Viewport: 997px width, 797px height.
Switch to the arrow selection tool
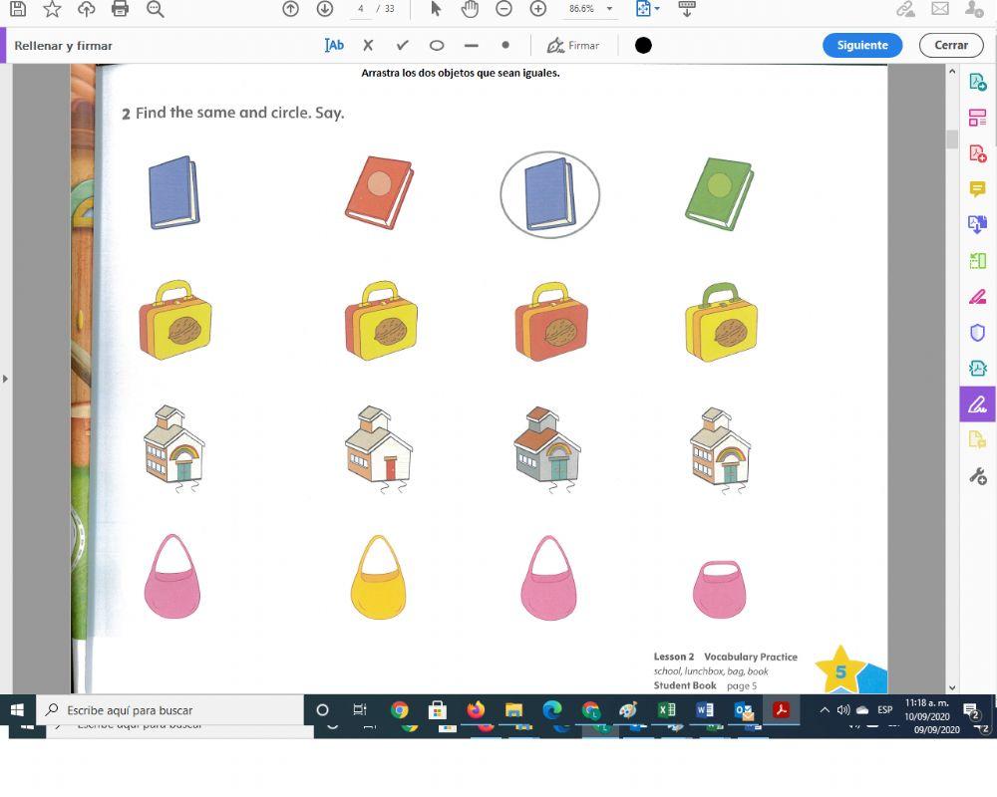[x=436, y=9]
